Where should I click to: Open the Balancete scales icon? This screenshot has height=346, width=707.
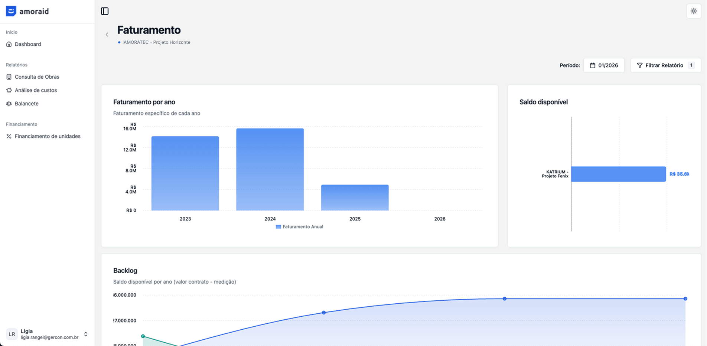[9, 104]
